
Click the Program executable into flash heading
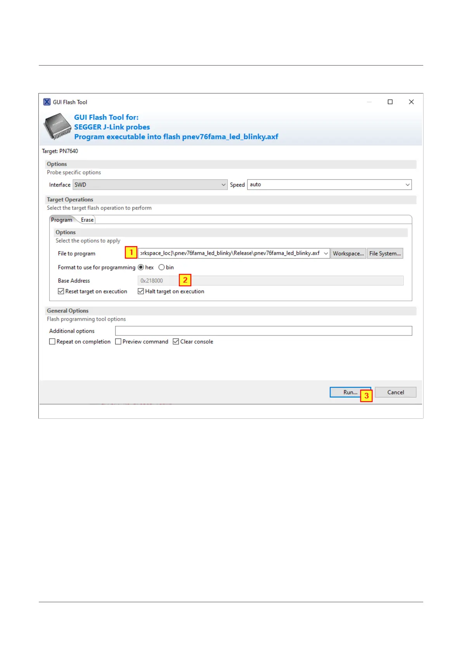tap(176, 137)
